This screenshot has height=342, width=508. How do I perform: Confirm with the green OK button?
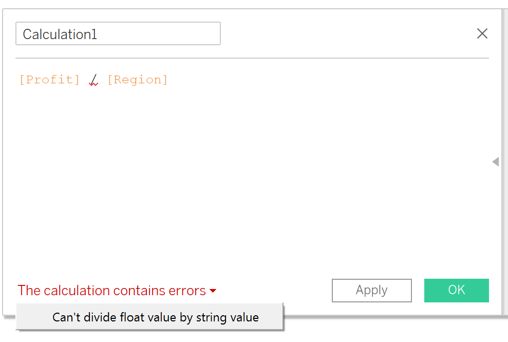456,290
